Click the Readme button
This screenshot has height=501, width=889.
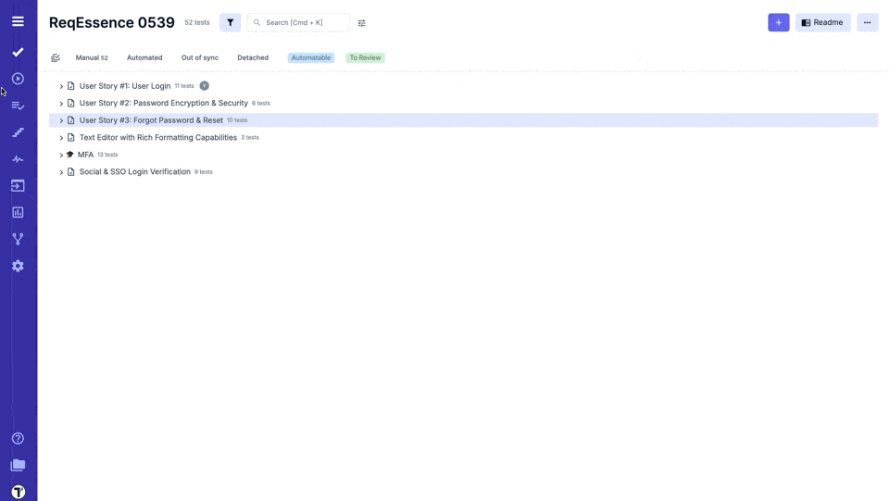point(822,22)
